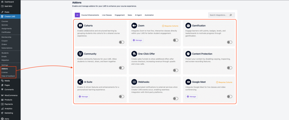Click the Cohorts addon icon
289x120 pixels.
pyautogui.click(x=80, y=26)
